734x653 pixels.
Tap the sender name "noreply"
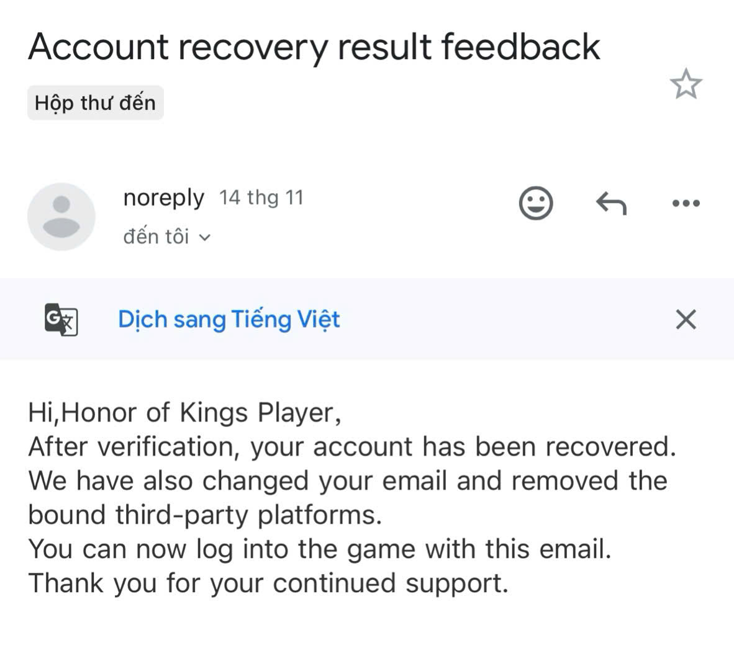pos(163,198)
